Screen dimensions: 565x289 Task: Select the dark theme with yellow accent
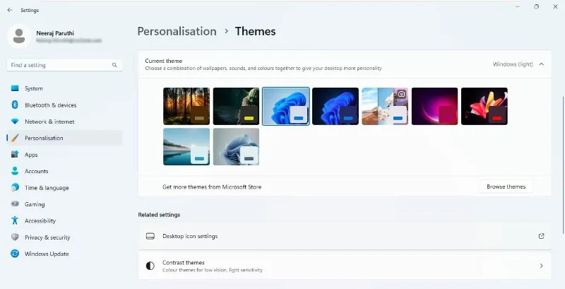pos(236,106)
